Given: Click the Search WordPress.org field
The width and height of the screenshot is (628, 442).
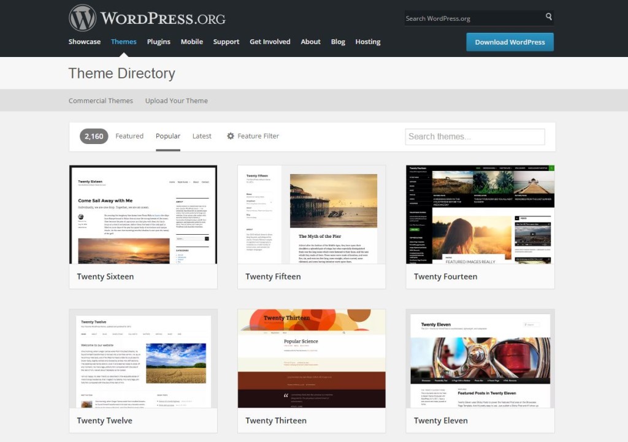Looking at the screenshot, I should [472, 18].
